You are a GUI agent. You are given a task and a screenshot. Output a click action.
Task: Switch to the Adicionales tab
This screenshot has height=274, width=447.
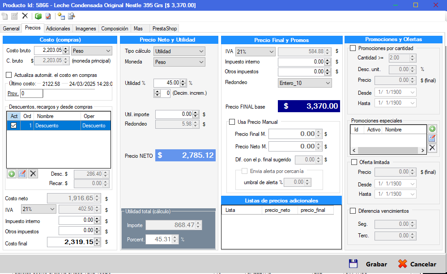(58, 29)
